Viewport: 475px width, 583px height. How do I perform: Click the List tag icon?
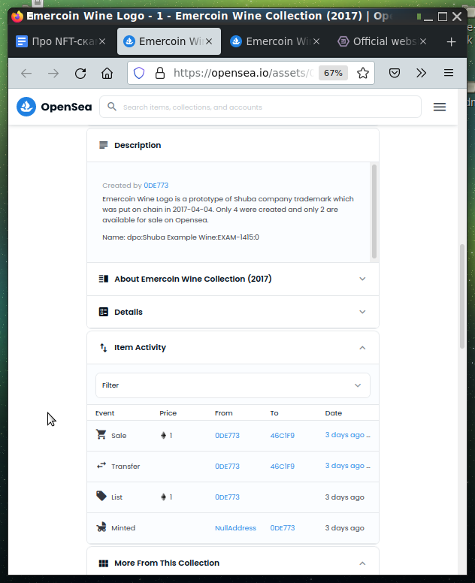101,496
